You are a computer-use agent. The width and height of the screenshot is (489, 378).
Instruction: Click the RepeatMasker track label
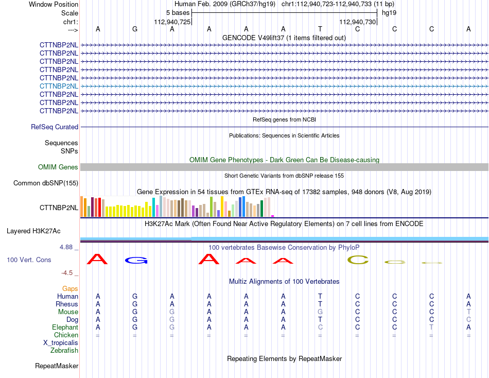click(57, 366)
